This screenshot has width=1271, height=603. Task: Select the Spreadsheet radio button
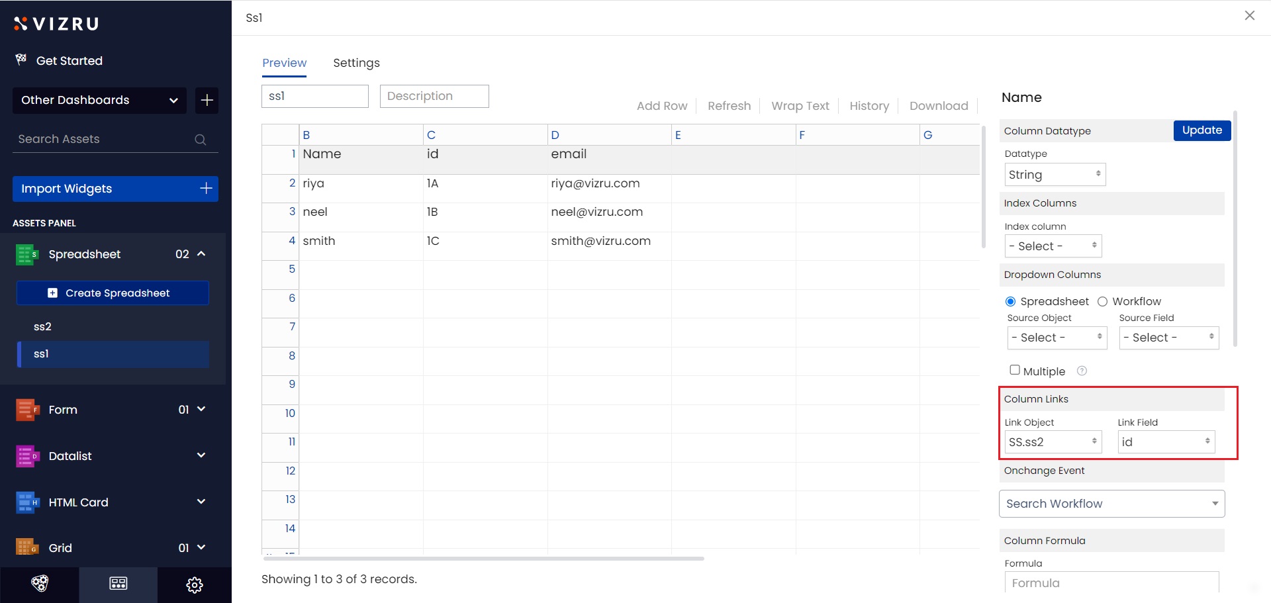point(1010,302)
